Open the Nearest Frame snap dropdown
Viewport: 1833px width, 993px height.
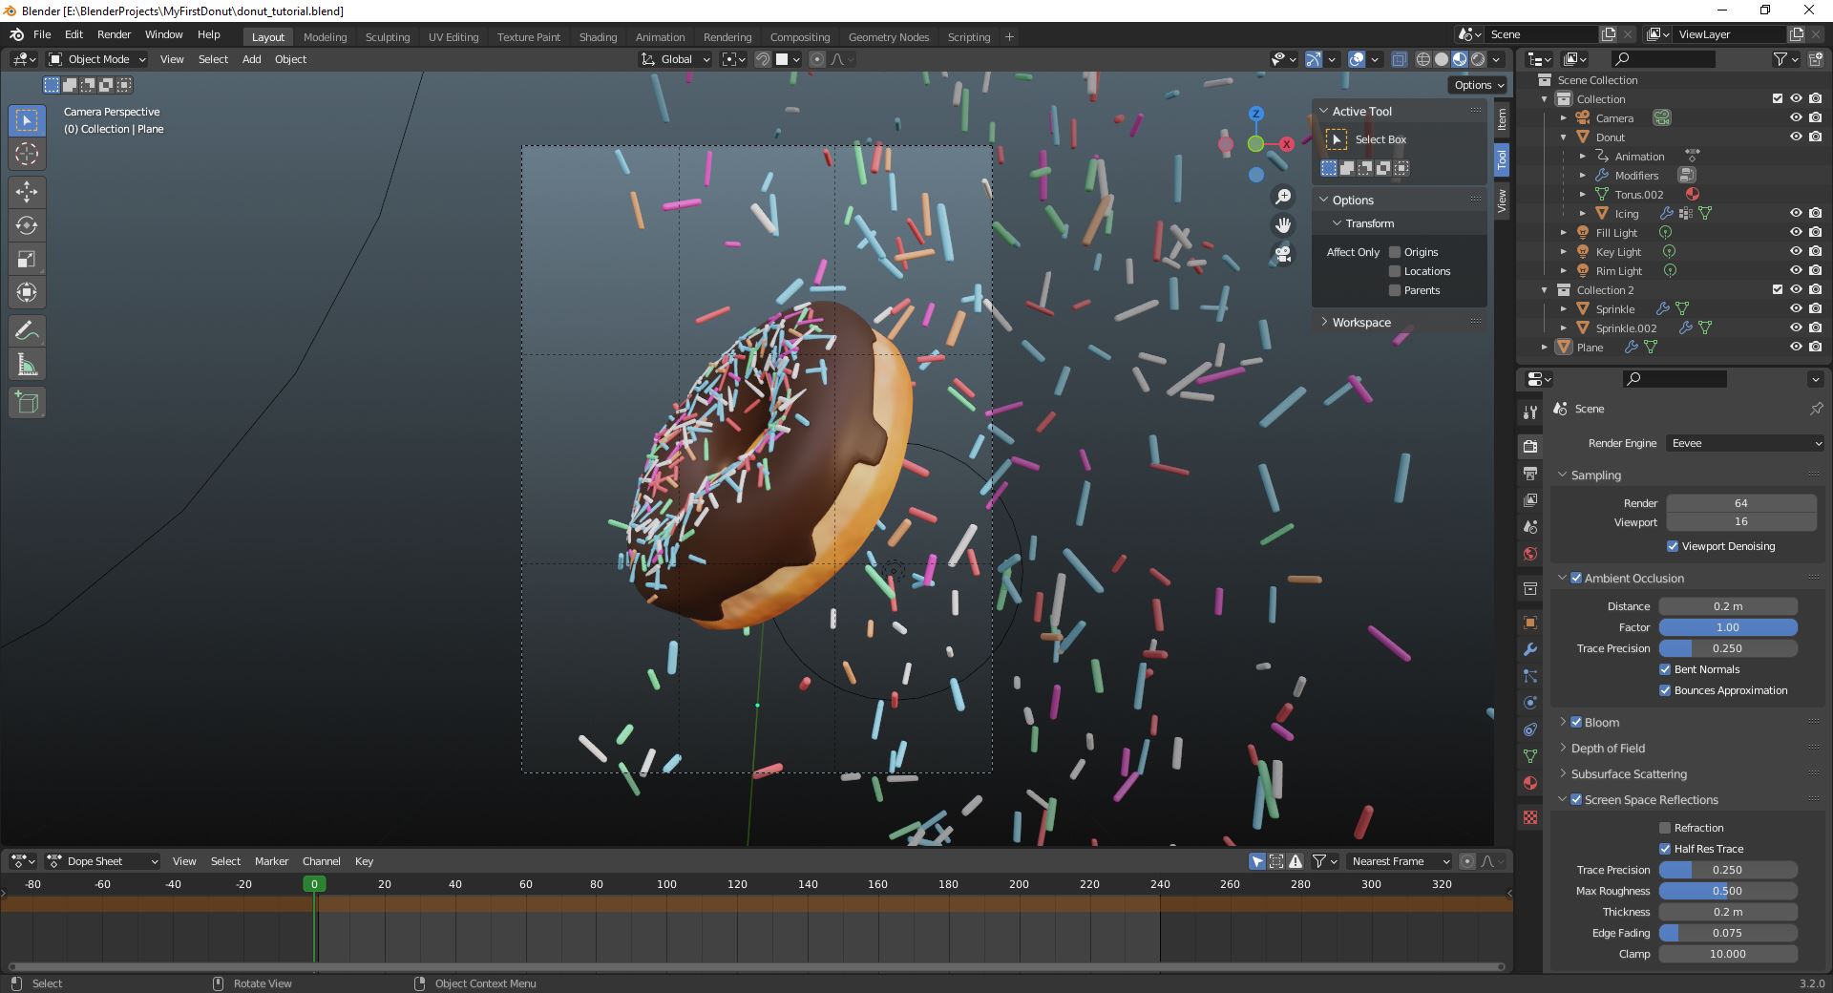[x=1399, y=861]
